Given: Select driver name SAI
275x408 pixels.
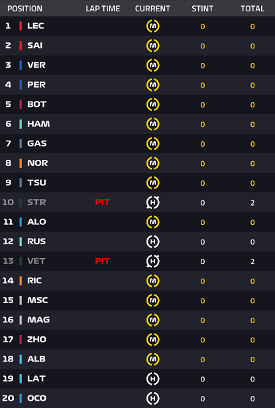Looking at the screenshot, I should pyautogui.click(x=35, y=46).
